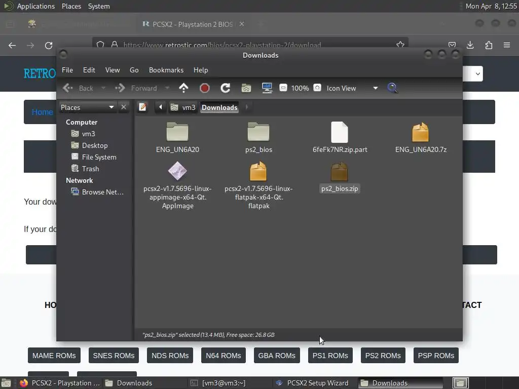Open the Go menu

click(134, 70)
